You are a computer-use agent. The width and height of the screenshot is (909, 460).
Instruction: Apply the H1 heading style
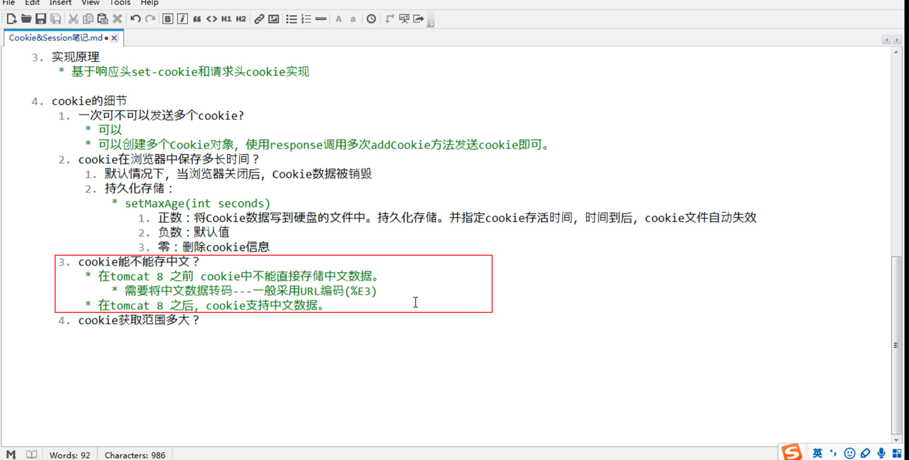pos(226,19)
